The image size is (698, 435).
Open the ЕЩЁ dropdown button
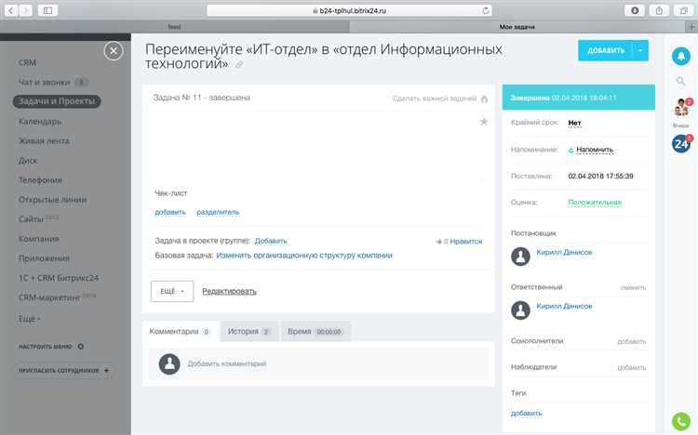tap(172, 291)
